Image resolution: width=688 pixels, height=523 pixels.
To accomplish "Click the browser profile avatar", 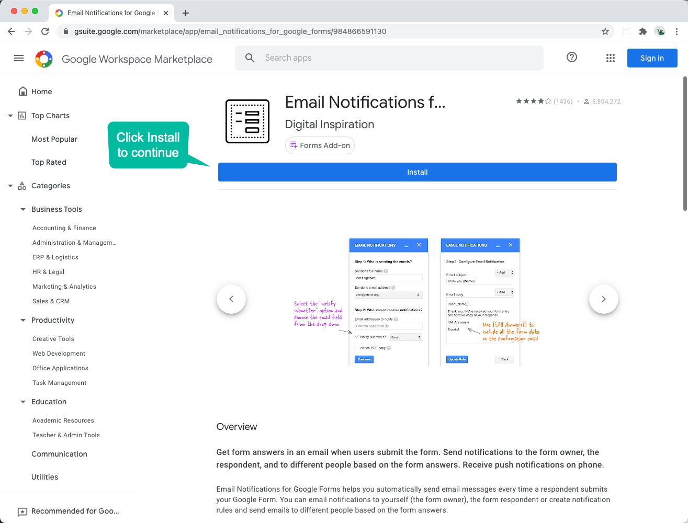I will coord(660,31).
